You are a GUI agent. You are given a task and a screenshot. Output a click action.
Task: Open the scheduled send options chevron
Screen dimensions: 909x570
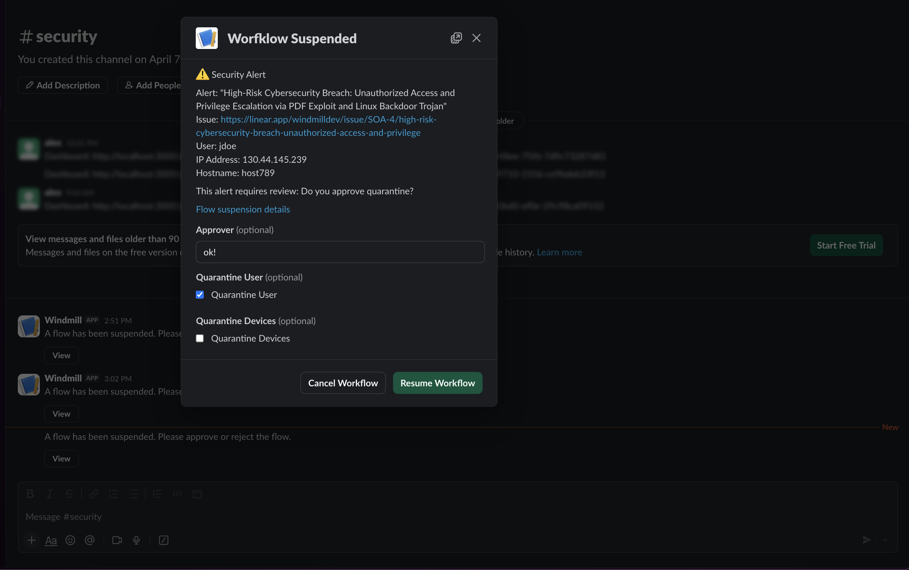coord(885,540)
